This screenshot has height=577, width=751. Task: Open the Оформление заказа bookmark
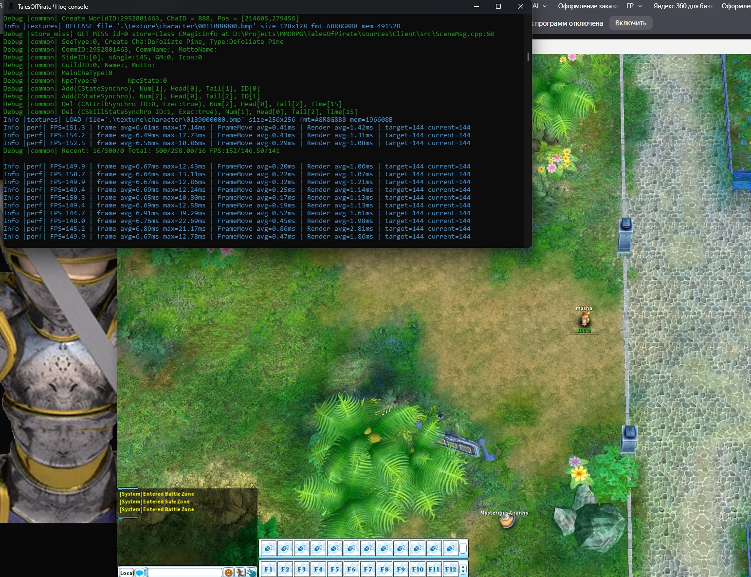587,6
